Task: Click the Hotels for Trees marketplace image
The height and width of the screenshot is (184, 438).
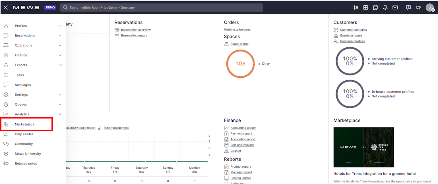Action: coord(363,147)
